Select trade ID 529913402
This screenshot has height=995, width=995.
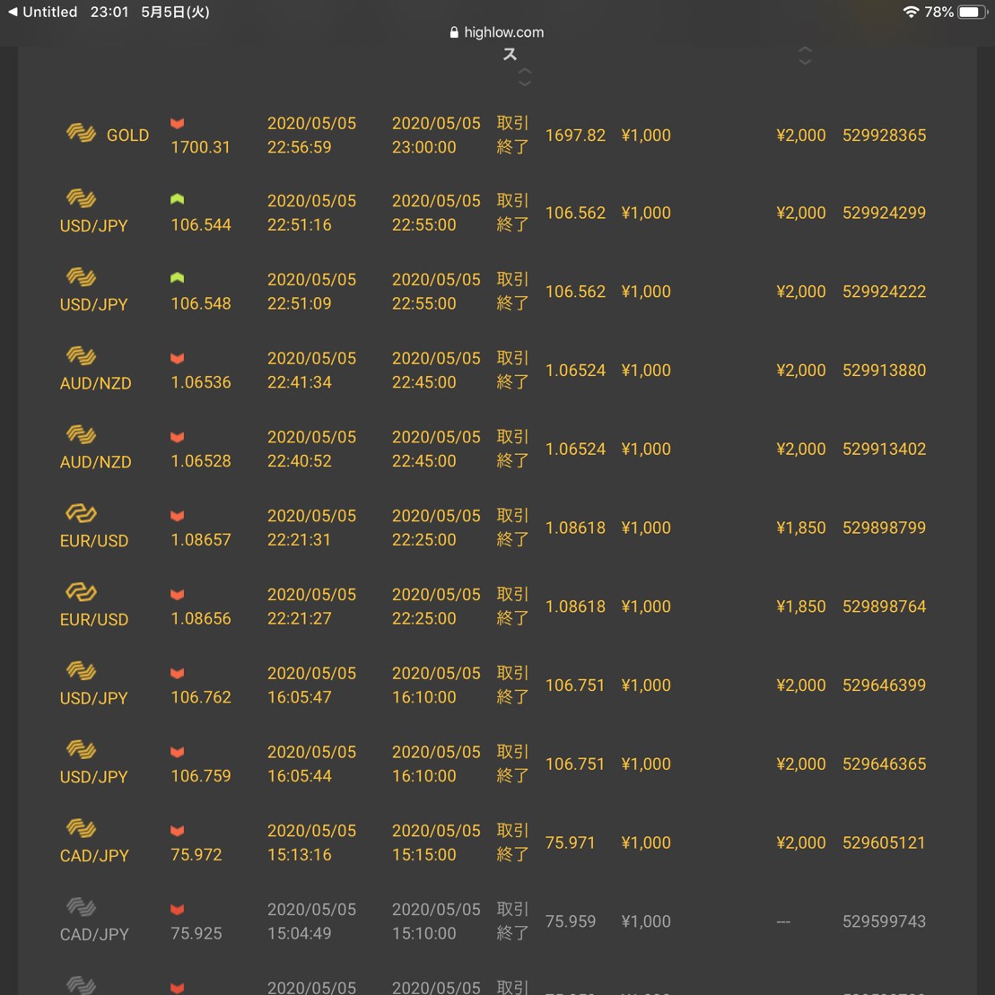point(884,449)
